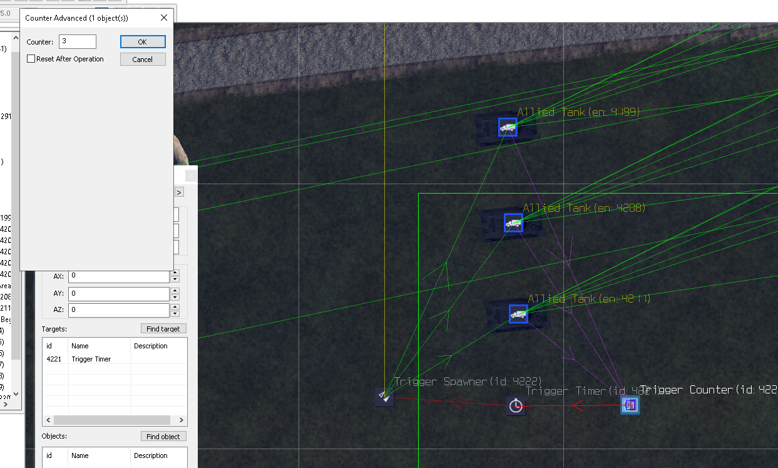This screenshot has width=778, height=468.
Task: Click the Trigger Timer clock icon
Action: (515, 406)
